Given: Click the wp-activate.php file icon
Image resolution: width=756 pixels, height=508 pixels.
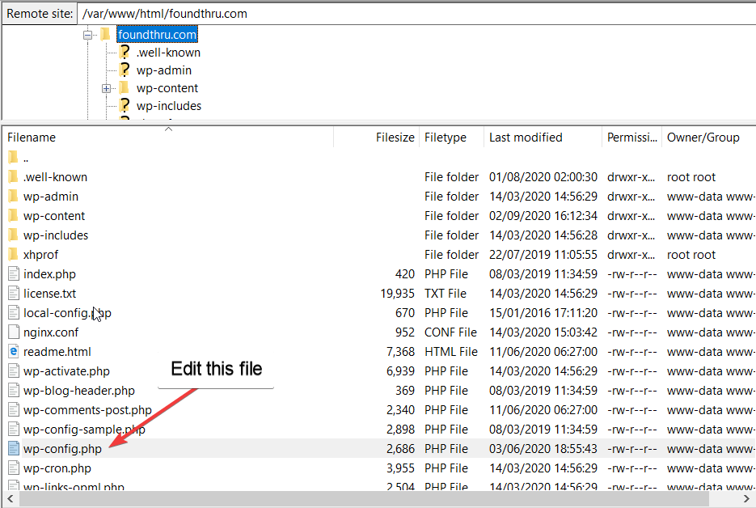Looking at the screenshot, I should [x=14, y=371].
